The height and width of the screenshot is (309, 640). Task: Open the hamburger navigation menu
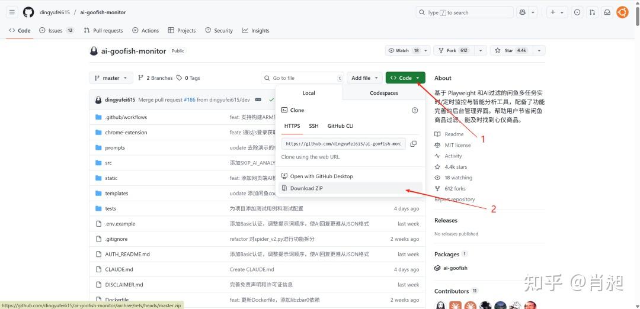click(12, 12)
